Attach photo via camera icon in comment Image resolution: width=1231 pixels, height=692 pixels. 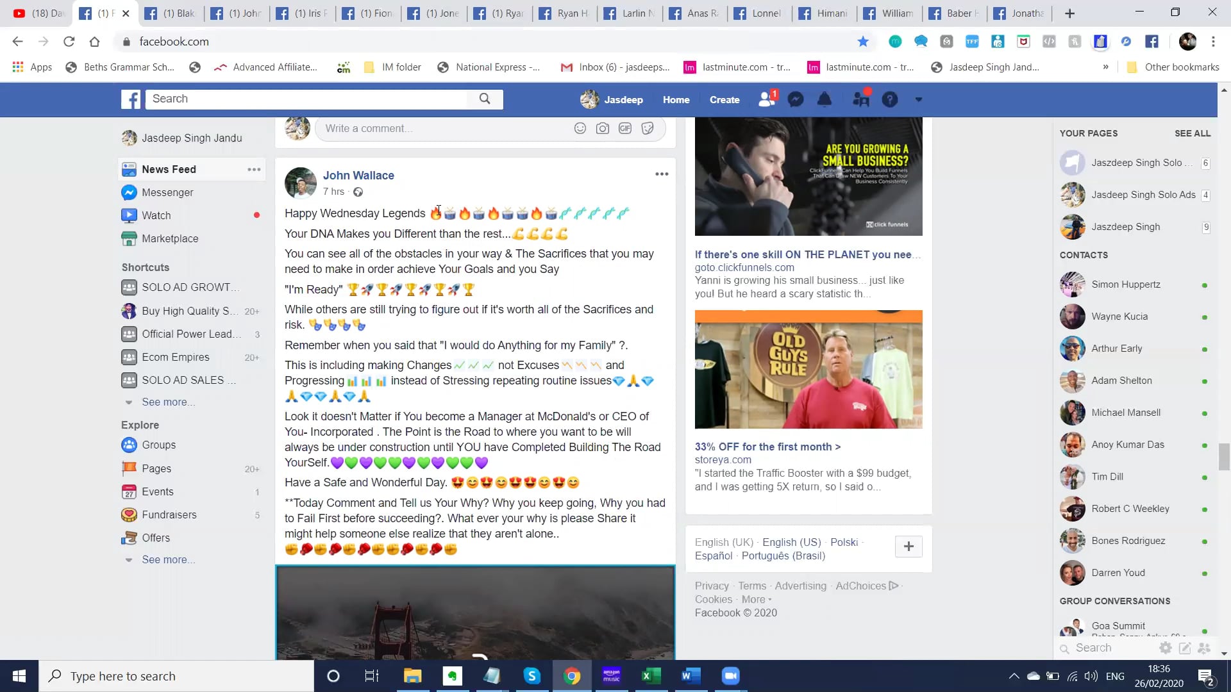pyautogui.click(x=603, y=128)
